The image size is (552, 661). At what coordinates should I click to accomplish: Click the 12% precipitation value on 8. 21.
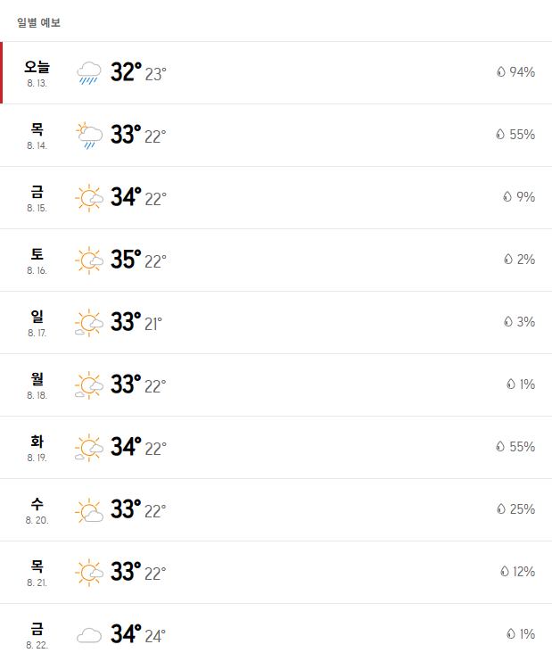[x=523, y=572]
